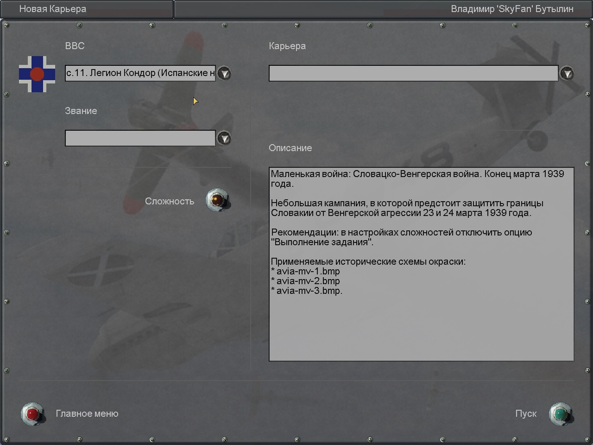Click the green Пуск round button
This screenshot has width=593, height=445.
[561, 413]
